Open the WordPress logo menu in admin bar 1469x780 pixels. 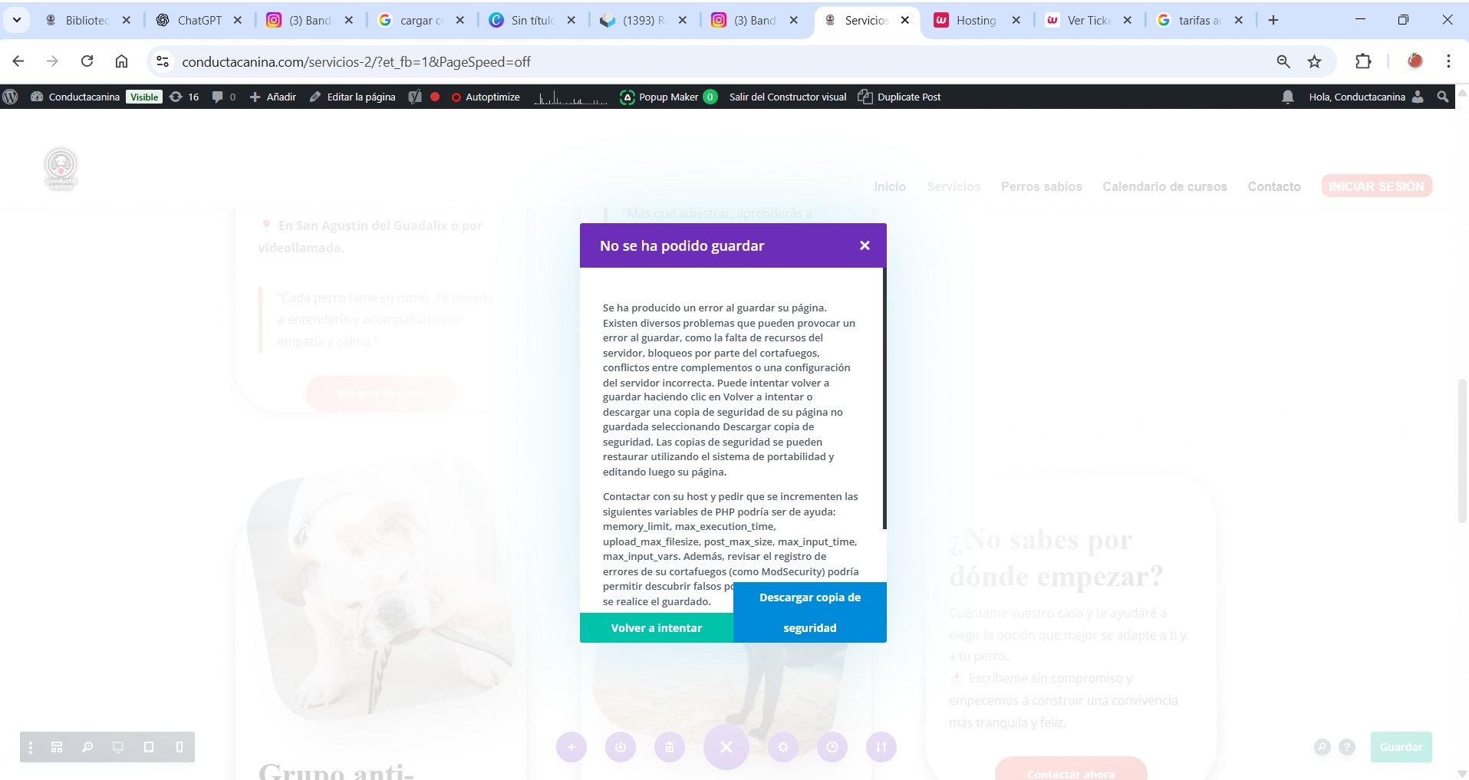click(x=11, y=97)
